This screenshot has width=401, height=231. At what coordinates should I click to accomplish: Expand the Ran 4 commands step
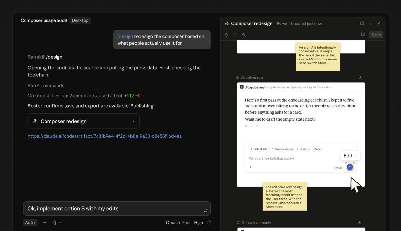(x=47, y=86)
